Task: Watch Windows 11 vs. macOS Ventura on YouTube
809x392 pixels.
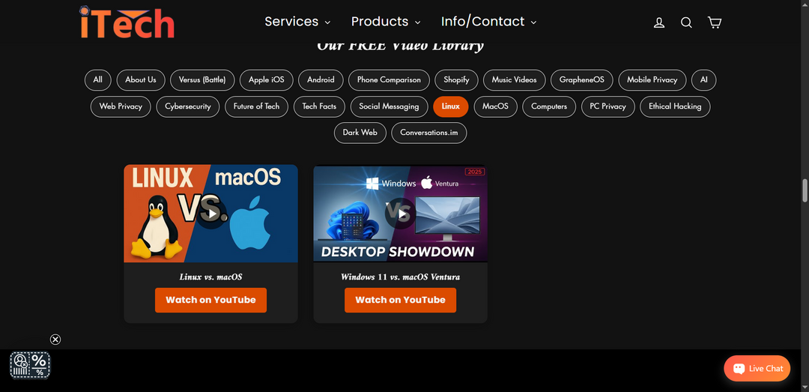Action: pos(400,300)
